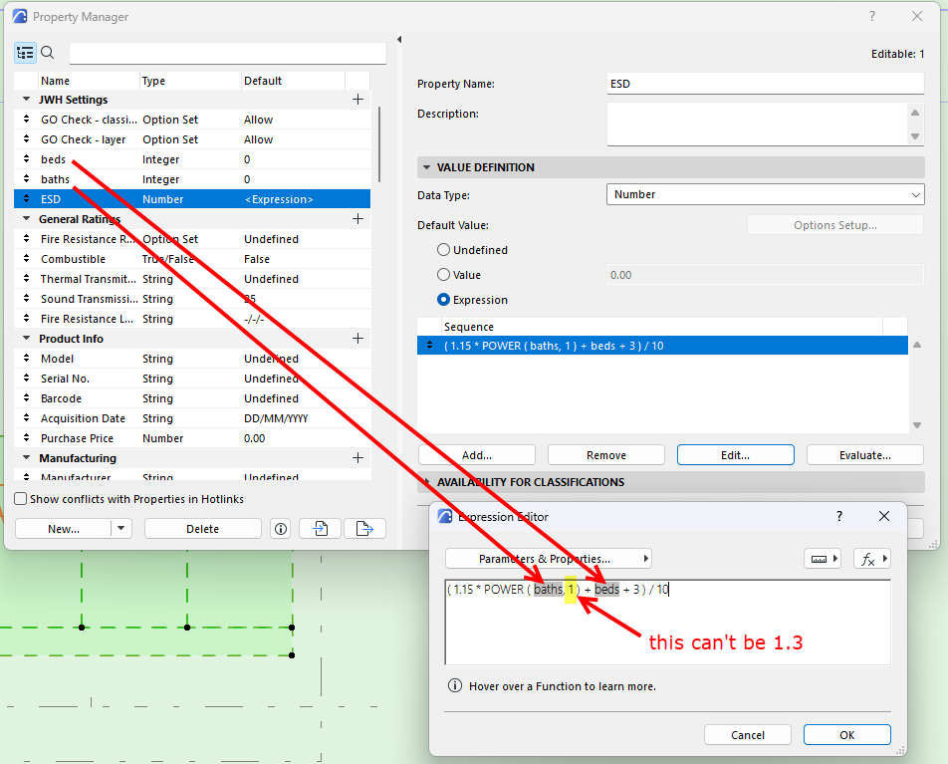Click the import properties icon

321,529
